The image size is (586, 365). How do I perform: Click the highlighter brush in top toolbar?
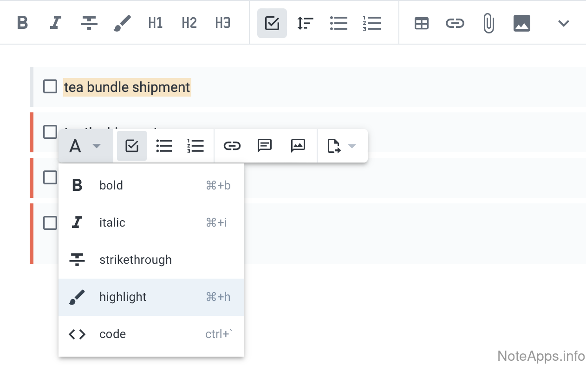click(x=122, y=23)
